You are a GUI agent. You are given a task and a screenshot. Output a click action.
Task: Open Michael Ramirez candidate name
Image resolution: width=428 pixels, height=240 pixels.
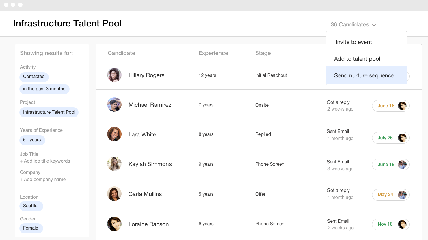click(x=150, y=105)
